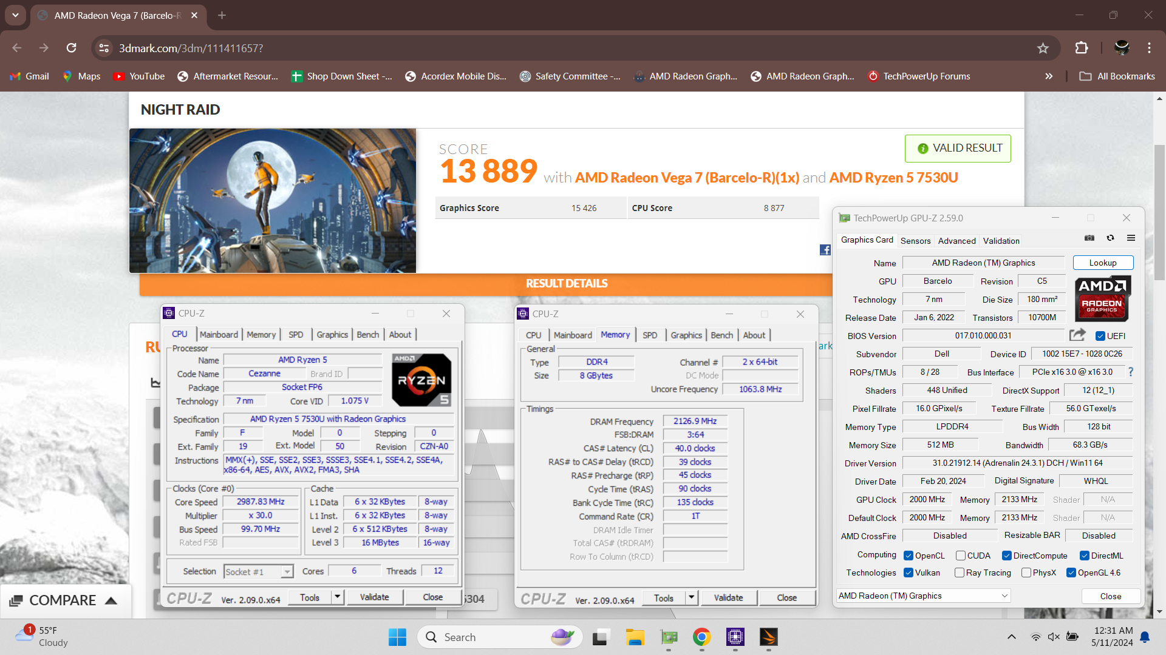
Task: Click AMD Radeon Vega 7 (Barcelo-R) link
Action: tap(687, 178)
